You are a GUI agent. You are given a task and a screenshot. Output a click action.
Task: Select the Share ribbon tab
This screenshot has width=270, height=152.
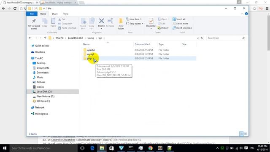pyautogui.click(x=54, y=14)
